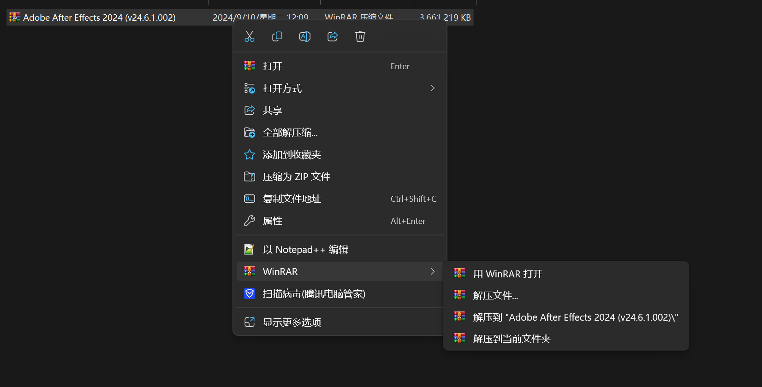Select 压缩为 ZIP 文件
Screen dimensions: 762x387
[296, 177]
